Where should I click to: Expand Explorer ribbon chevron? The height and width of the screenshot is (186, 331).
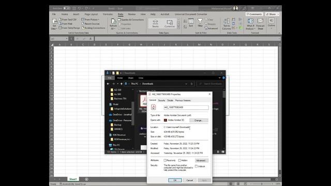[219, 78]
